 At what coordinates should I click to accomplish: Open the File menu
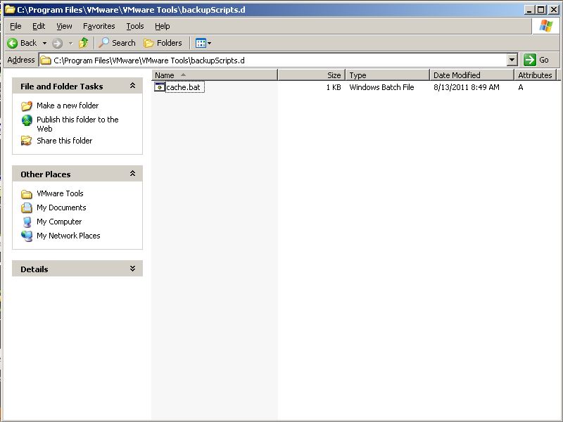[15, 26]
